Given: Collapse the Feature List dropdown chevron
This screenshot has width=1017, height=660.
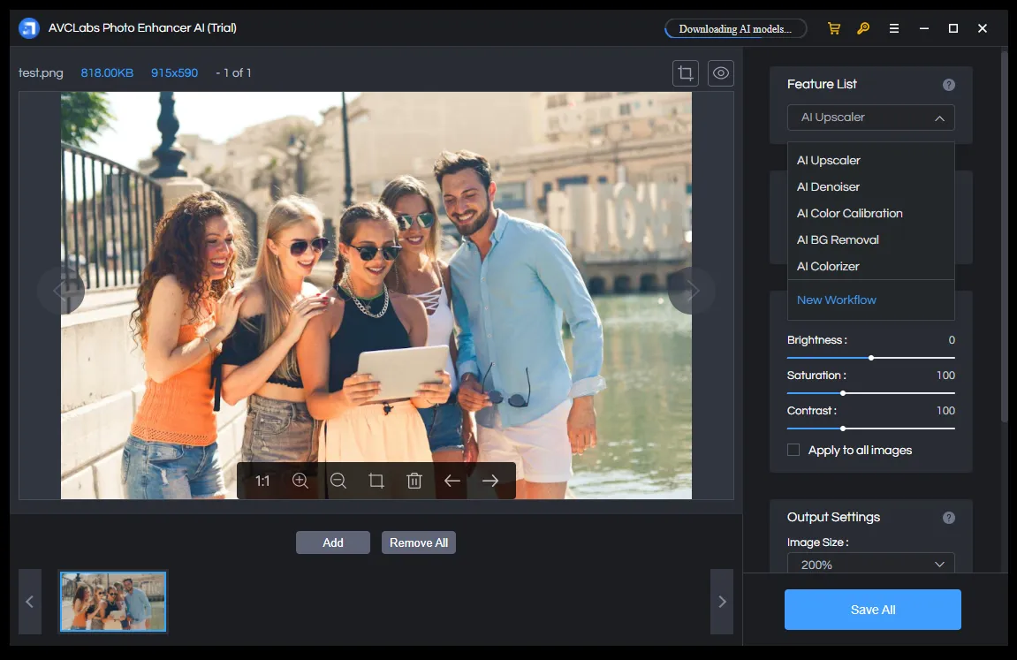Looking at the screenshot, I should [940, 117].
